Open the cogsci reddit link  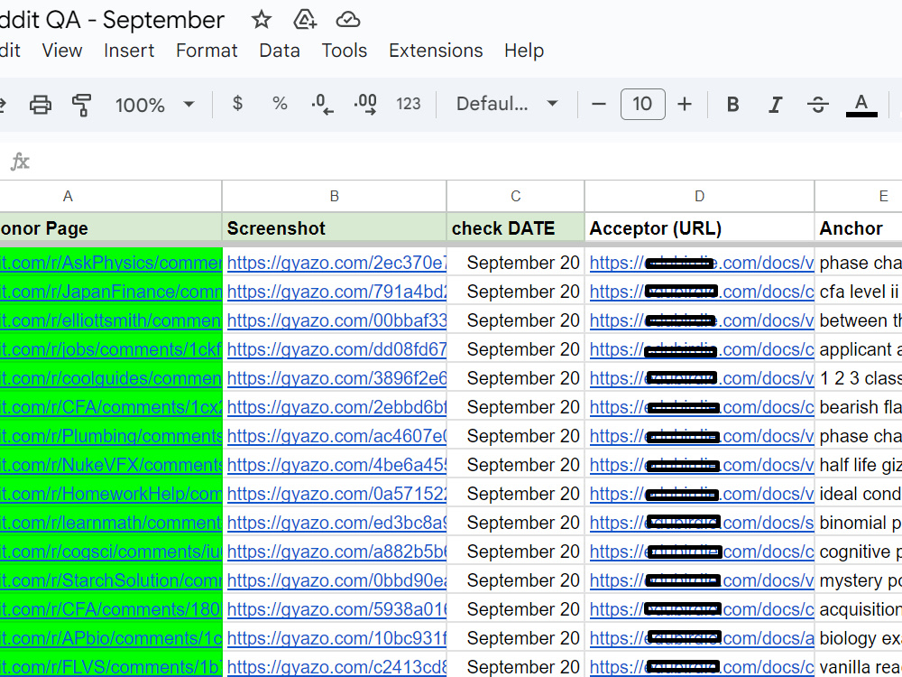click(x=111, y=552)
